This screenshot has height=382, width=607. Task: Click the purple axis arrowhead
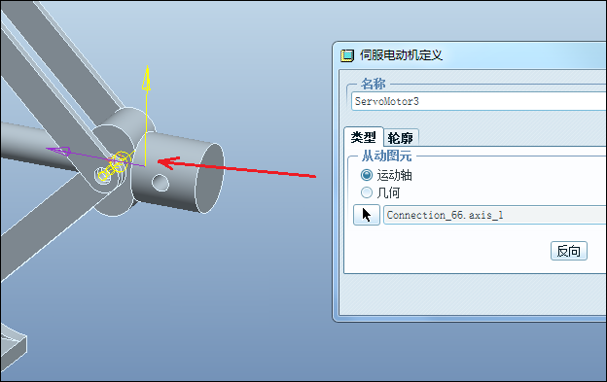(58, 151)
